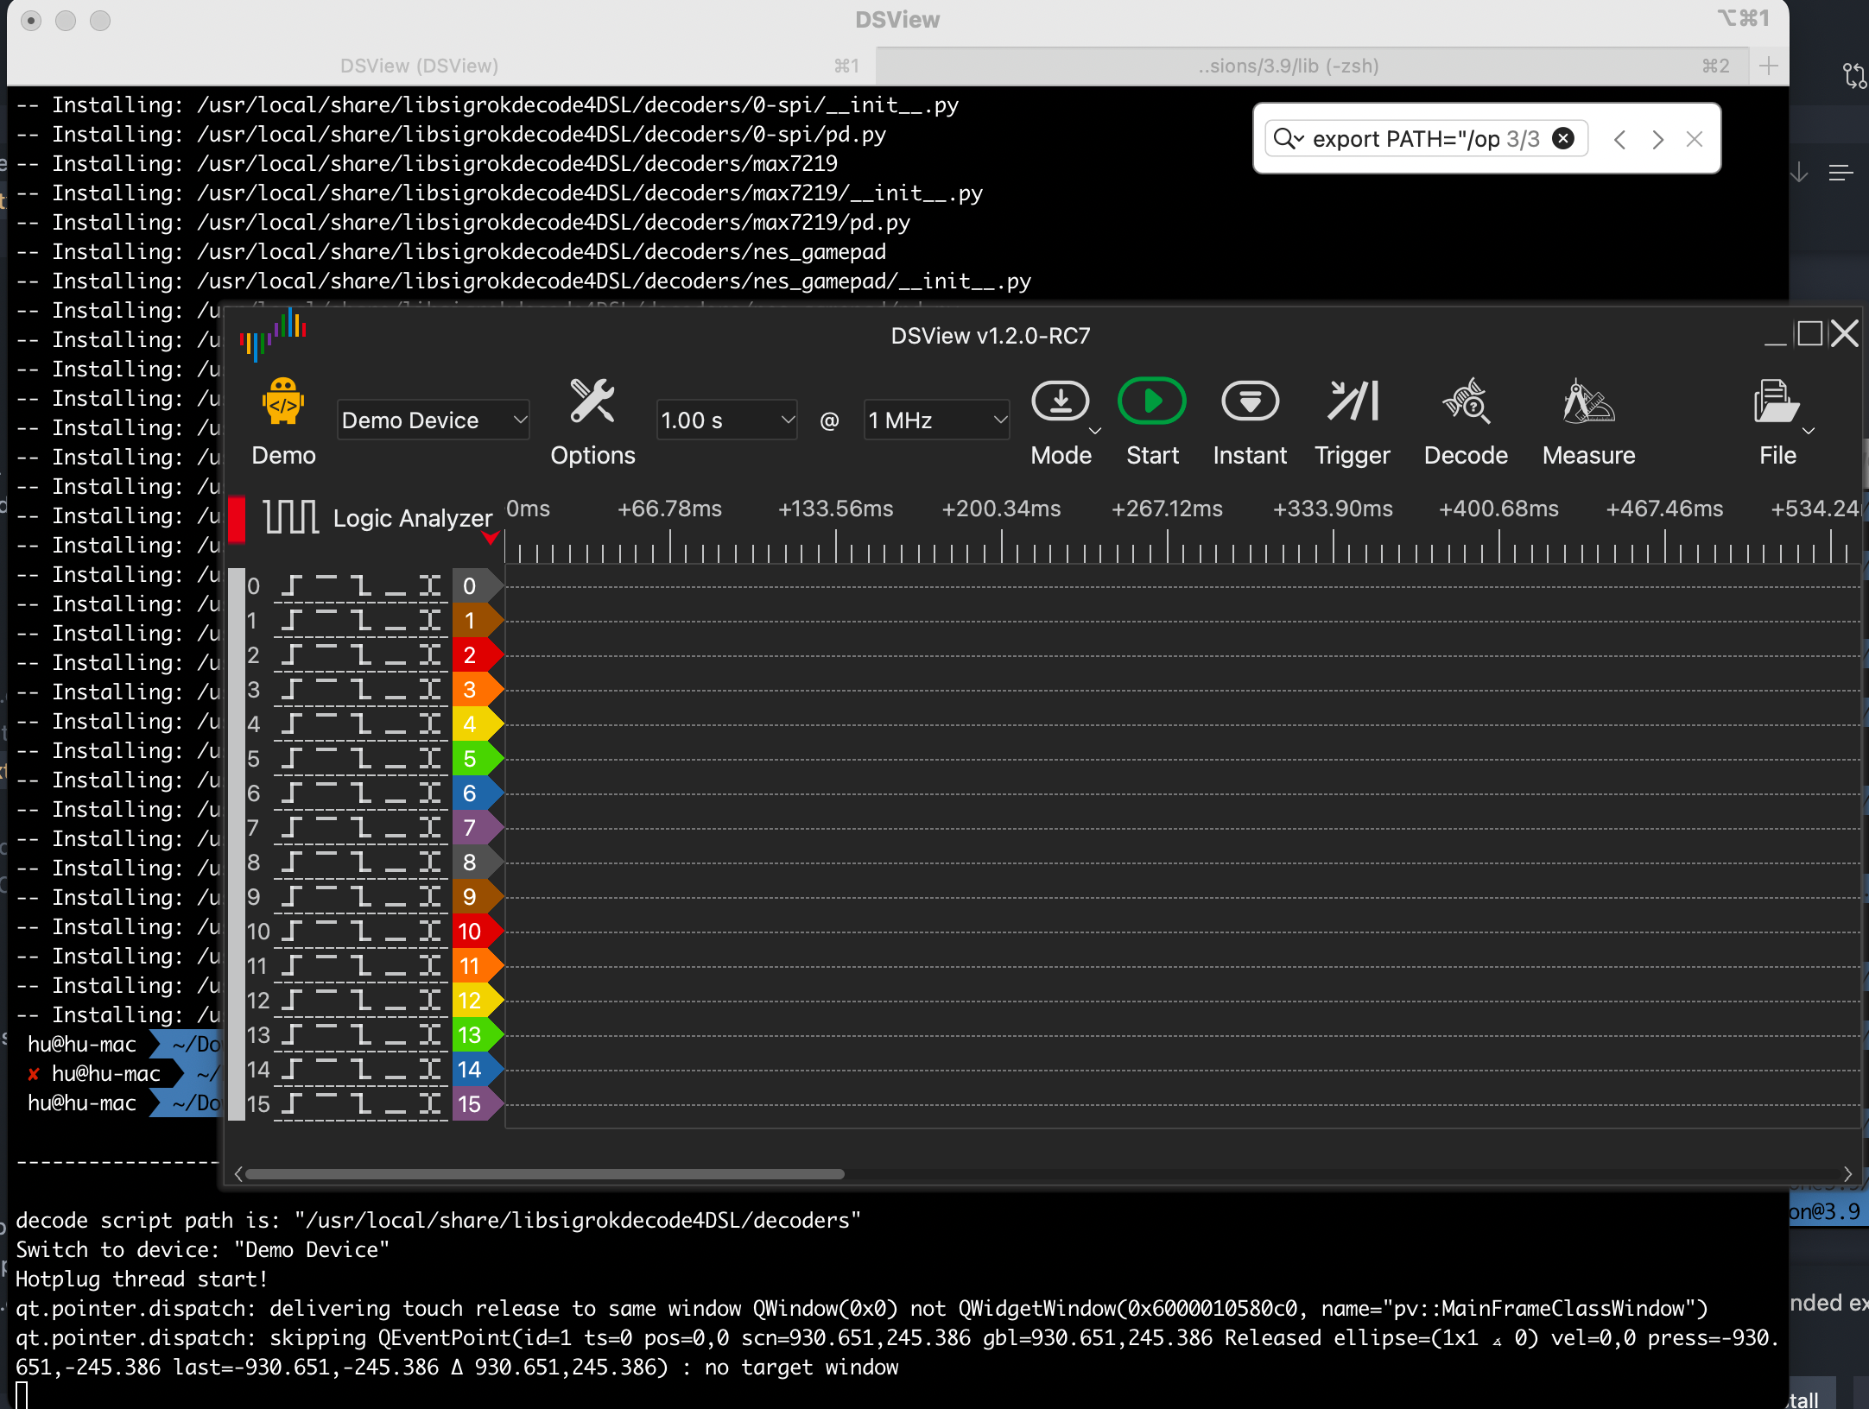Select the Measure tool
The width and height of the screenshot is (1869, 1409).
pyautogui.click(x=1587, y=401)
